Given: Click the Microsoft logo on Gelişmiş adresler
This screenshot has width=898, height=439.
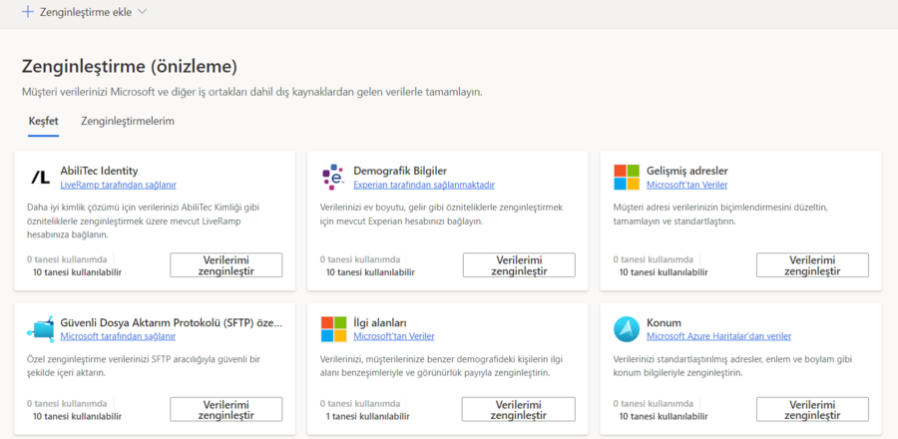Looking at the screenshot, I should pos(627,178).
